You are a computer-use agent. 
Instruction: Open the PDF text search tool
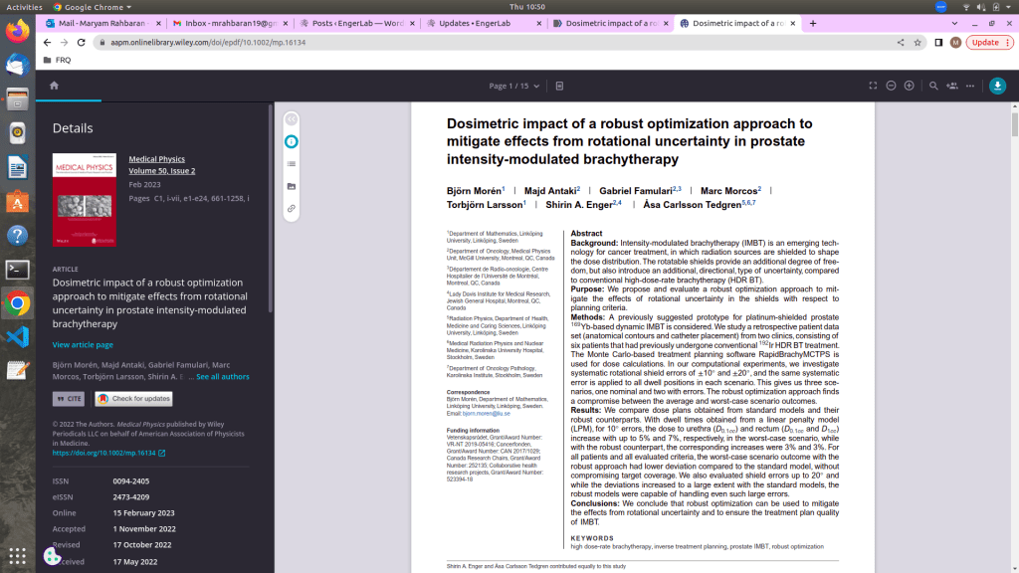pos(932,86)
